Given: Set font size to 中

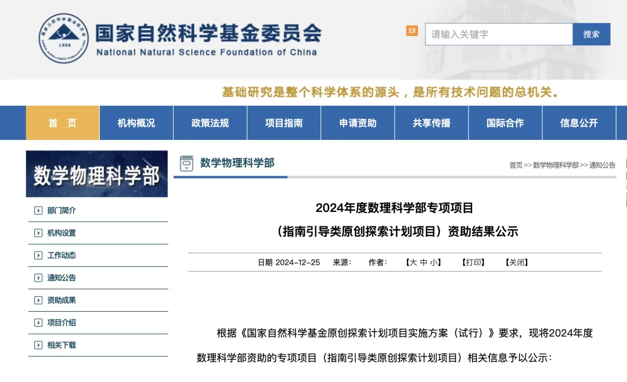Looking at the screenshot, I should (423, 262).
